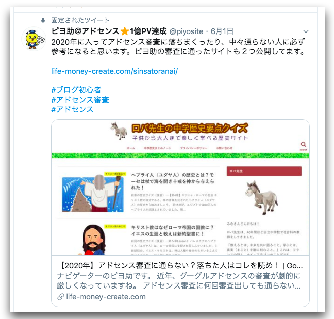Click the link chain icon beside life-money-create.com
The image size is (334, 319).
point(61,297)
